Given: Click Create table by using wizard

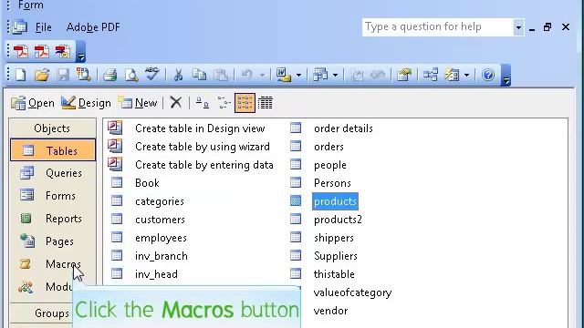Looking at the screenshot, I should [x=203, y=147].
